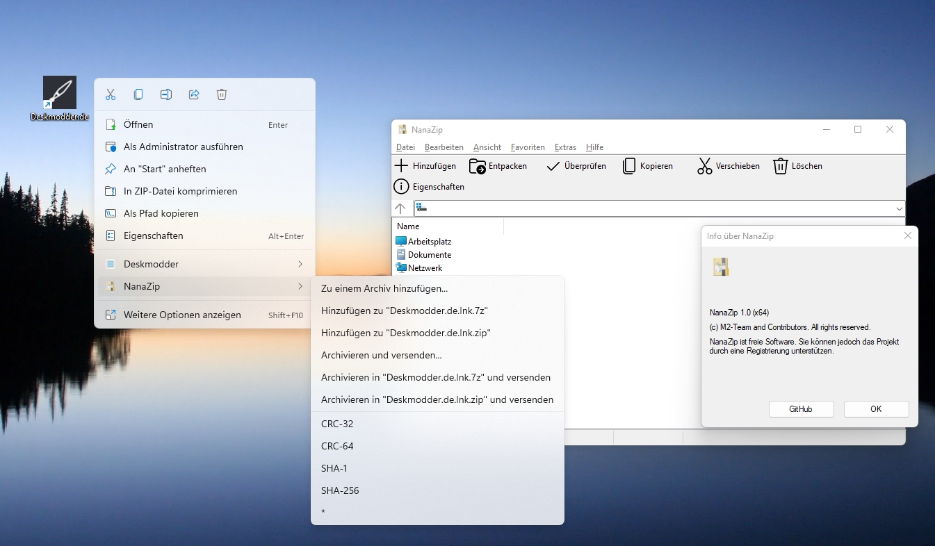
Task: Open the Ansicht menu
Action: (x=487, y=147)
